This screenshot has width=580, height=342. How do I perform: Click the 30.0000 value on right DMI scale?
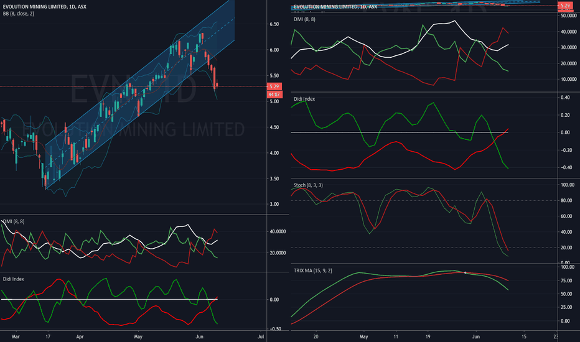click(569, 48)
